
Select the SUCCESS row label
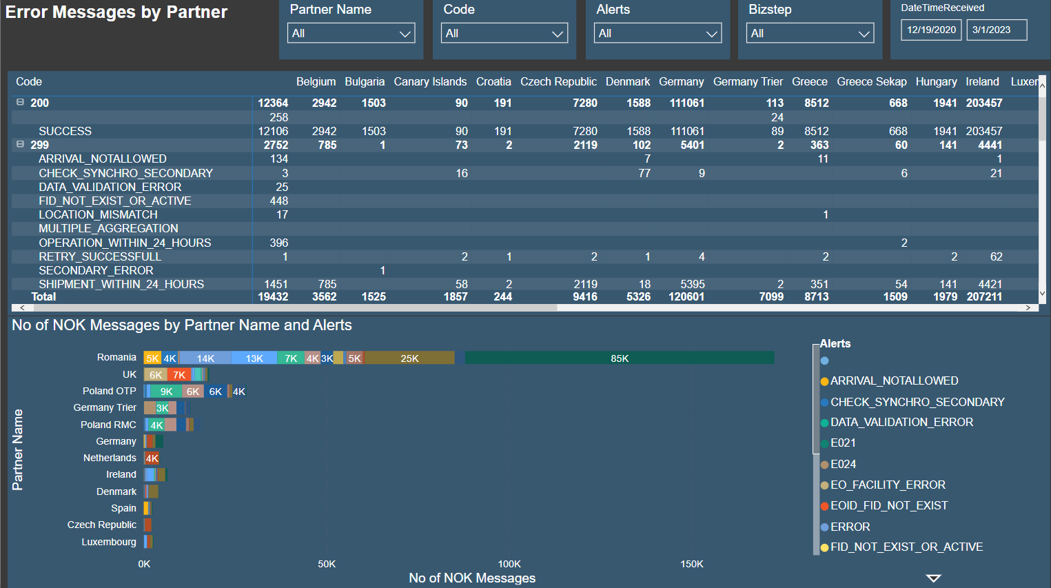[x=65, y=131]
